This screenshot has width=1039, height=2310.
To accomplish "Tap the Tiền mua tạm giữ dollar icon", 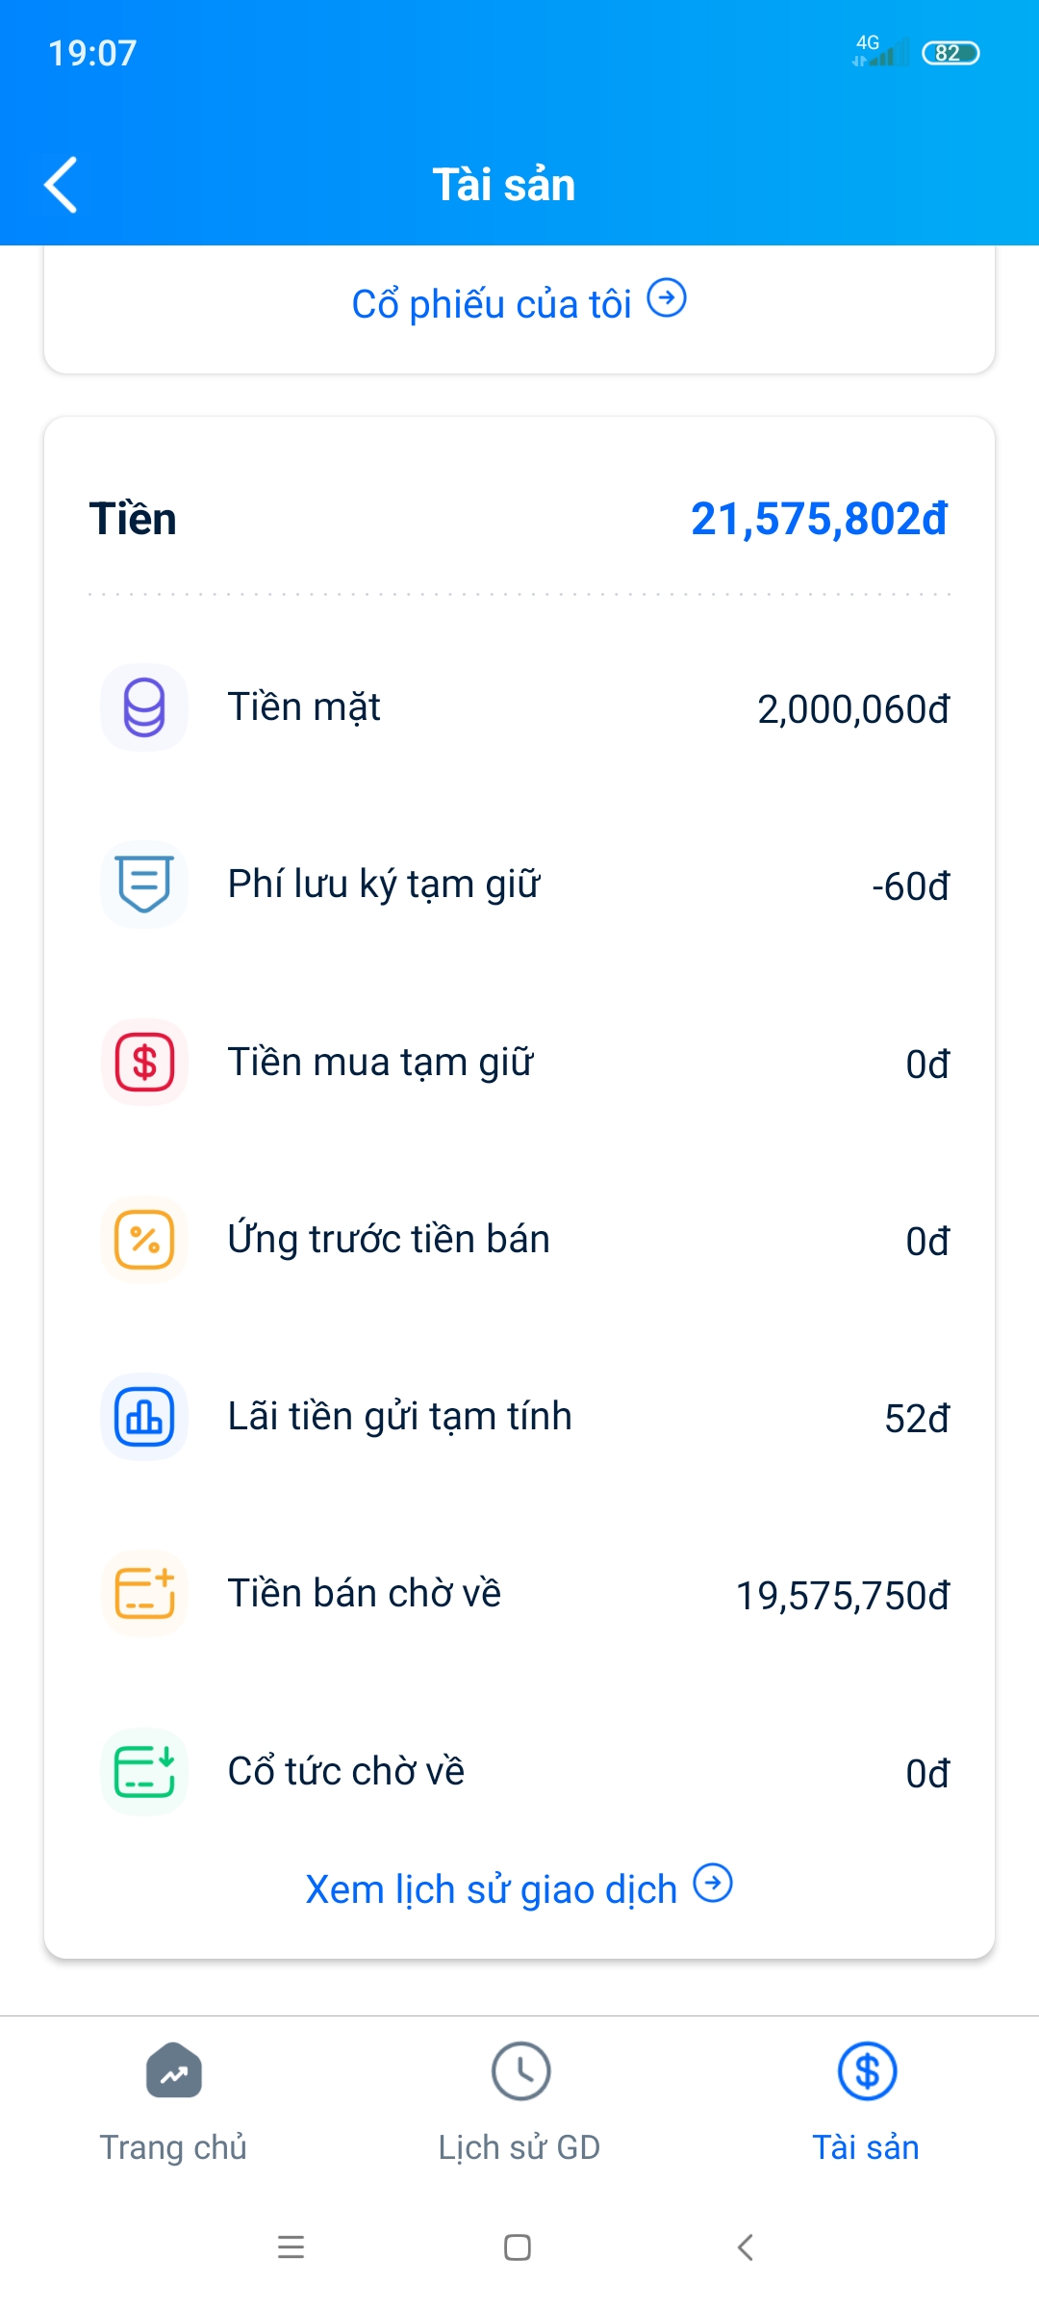I will 144,1062.
